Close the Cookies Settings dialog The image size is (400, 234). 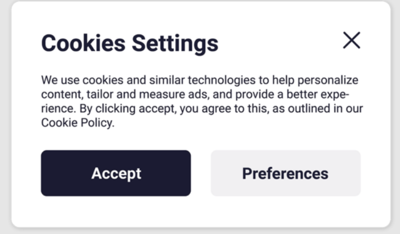(x=351, y=40)
